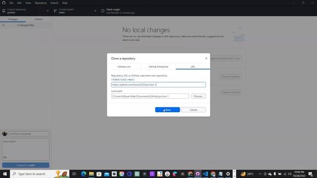Click the Clone button in dialog

167,110
